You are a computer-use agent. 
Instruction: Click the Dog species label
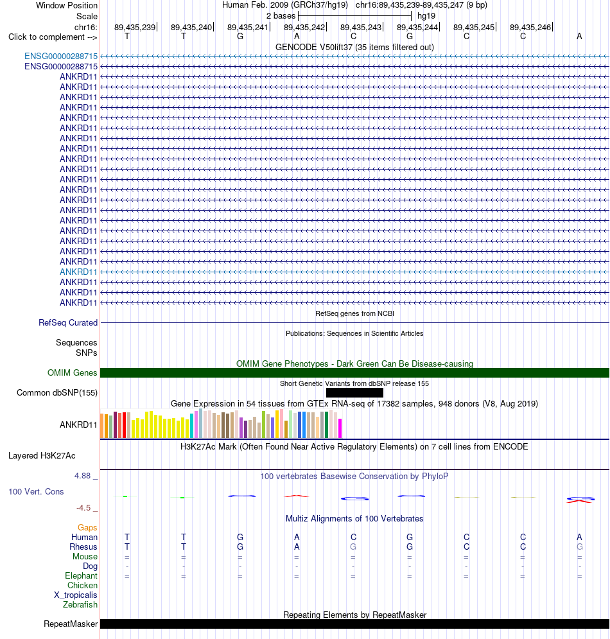(90, 566)
